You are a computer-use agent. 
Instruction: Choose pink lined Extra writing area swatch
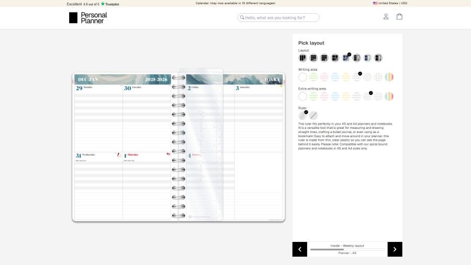pos(324,96)
